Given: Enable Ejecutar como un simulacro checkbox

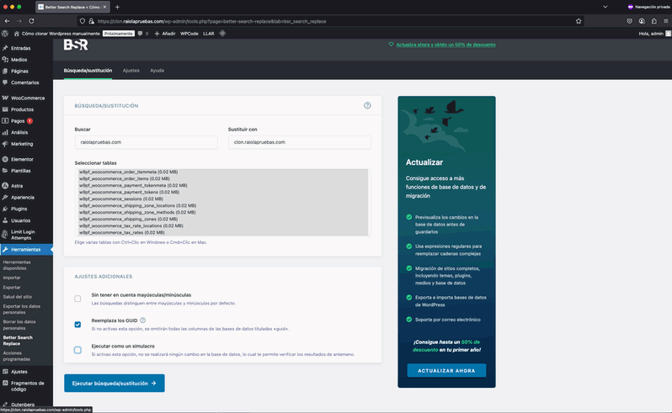Looking at the screenshot, I should [77, 350].
